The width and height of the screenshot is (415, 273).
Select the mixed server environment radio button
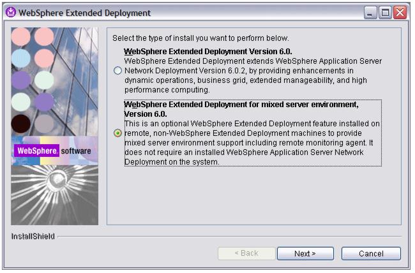[x=117, y=133]
